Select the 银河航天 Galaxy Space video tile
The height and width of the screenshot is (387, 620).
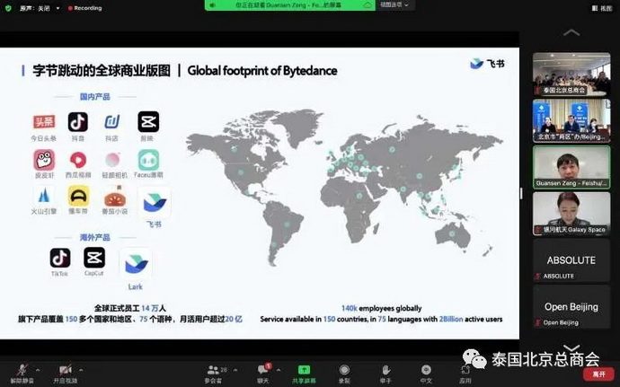tap(571, 214)
